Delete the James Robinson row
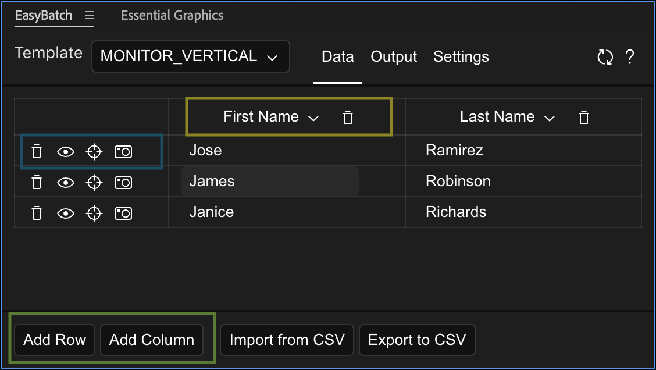 pyautogui.click(x=37, y=182)
